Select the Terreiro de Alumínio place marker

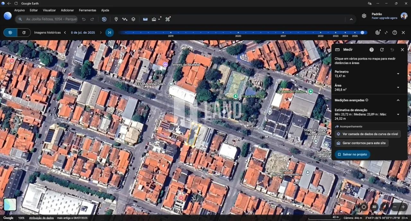tap(165, 65)
